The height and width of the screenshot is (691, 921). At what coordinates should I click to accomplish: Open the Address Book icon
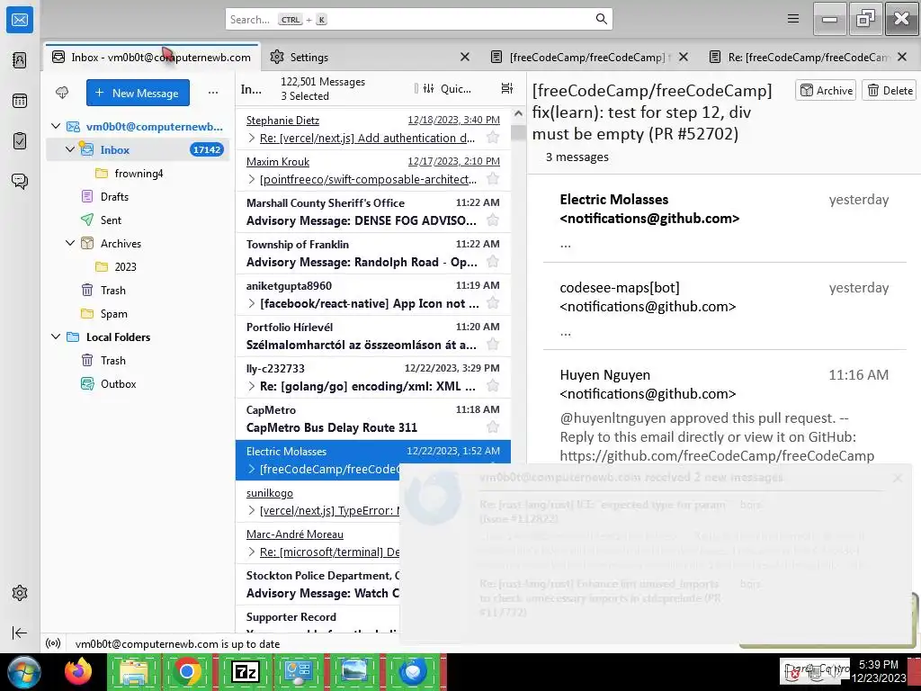(x=20, y=60)
